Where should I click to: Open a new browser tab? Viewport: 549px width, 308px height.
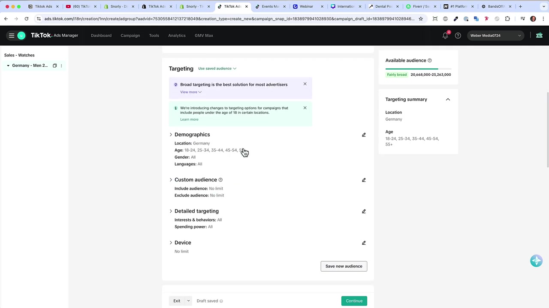[x=520, y=6]
